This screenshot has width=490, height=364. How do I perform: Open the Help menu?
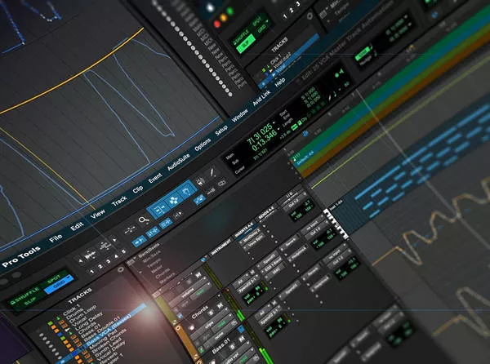tap(280, 82)
